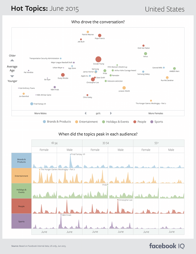Screen dimensions: 196x254
Task: Toggle the Brands & Products legend item
Action: [x=57, y=122]
